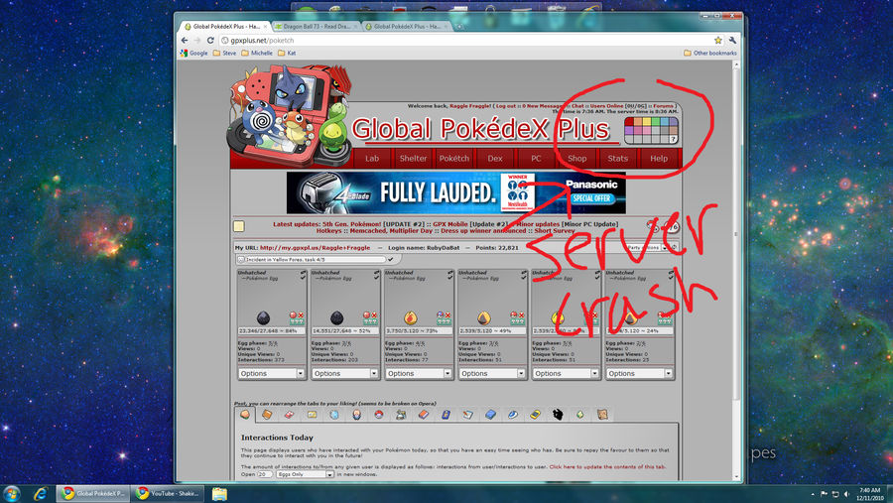Open the brown parchment map tab icon
This screenshot has height=503, width=893.
click(602, 415)
